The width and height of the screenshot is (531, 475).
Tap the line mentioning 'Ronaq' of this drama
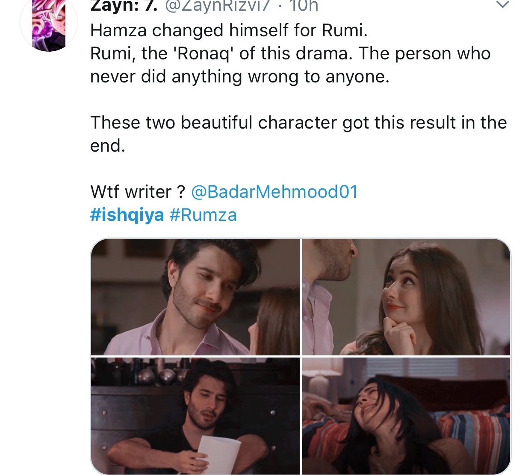(x=290, y=54)
